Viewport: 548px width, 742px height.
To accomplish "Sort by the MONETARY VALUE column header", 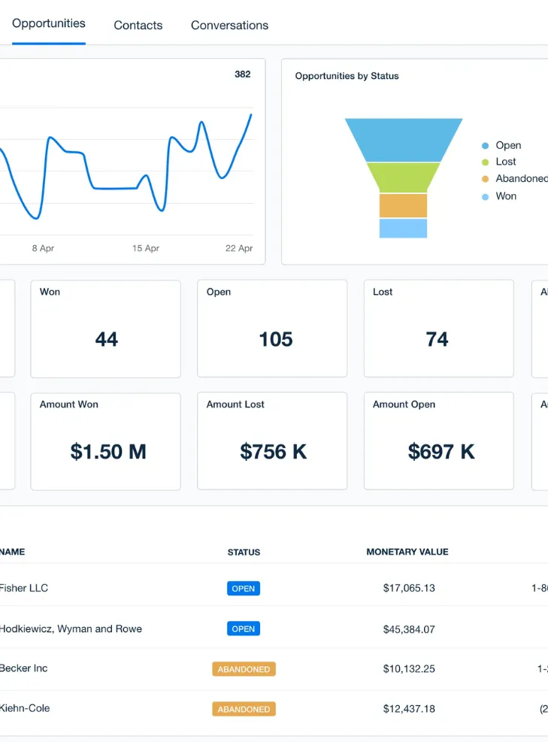I will click(x=407, y=552).
